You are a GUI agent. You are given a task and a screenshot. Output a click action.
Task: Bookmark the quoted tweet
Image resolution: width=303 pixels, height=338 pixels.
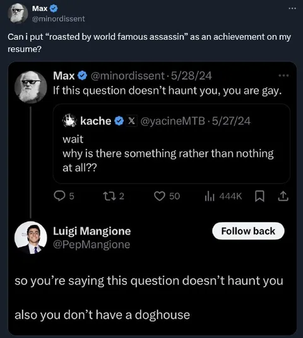pyautogui.click(x=259, y=196)
